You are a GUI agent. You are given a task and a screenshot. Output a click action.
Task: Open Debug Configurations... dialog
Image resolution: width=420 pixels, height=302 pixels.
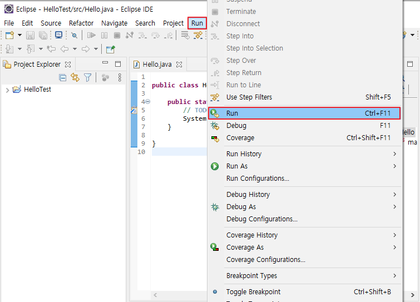(304, 219)
